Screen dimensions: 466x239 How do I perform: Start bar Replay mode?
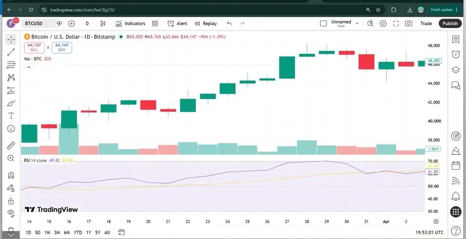click(x=206, y=23)
